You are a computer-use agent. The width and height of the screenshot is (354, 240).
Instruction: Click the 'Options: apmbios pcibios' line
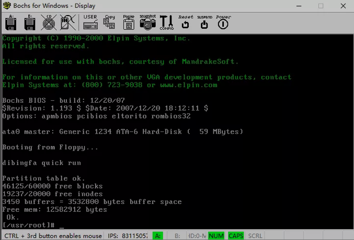pos(96,116)
